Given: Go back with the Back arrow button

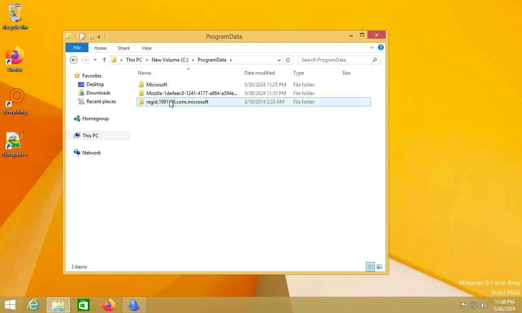Looking at the screenshot, I should [x=73, y=60].
